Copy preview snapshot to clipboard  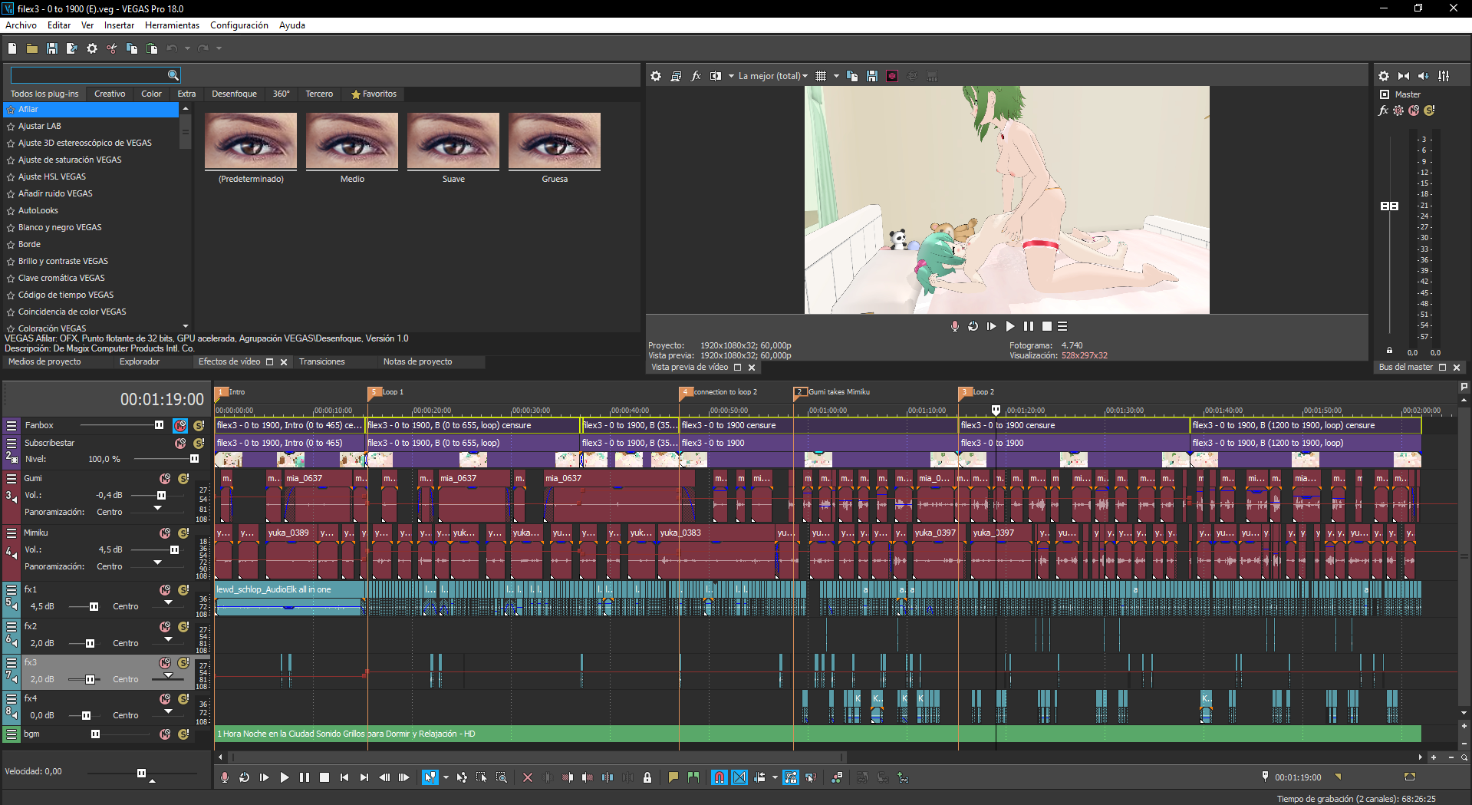click(852, 76)
